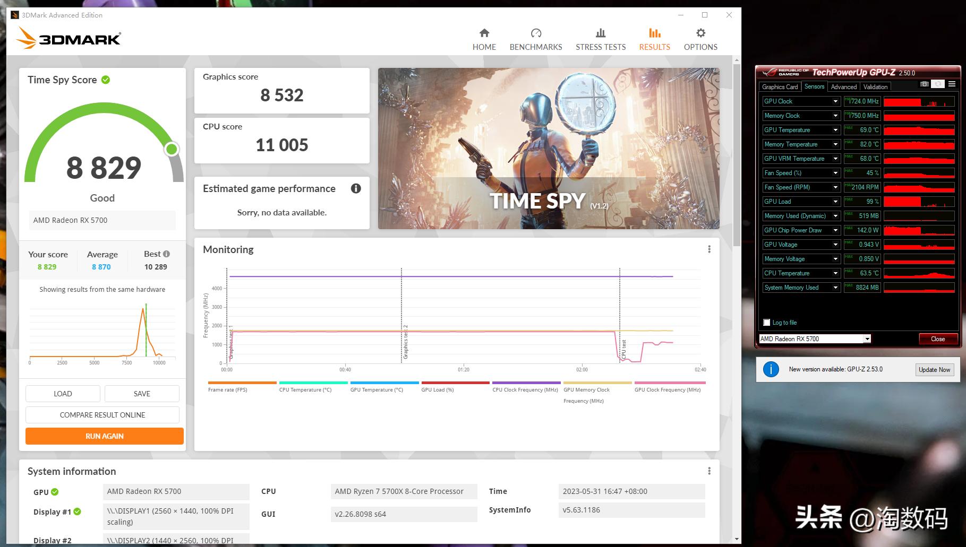Switch to the GPU-Z Graphics Card tab

pos(780,87)
